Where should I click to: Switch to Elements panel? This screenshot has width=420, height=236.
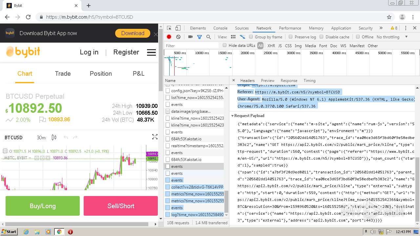pyautogui.click(x=198, y=28)
